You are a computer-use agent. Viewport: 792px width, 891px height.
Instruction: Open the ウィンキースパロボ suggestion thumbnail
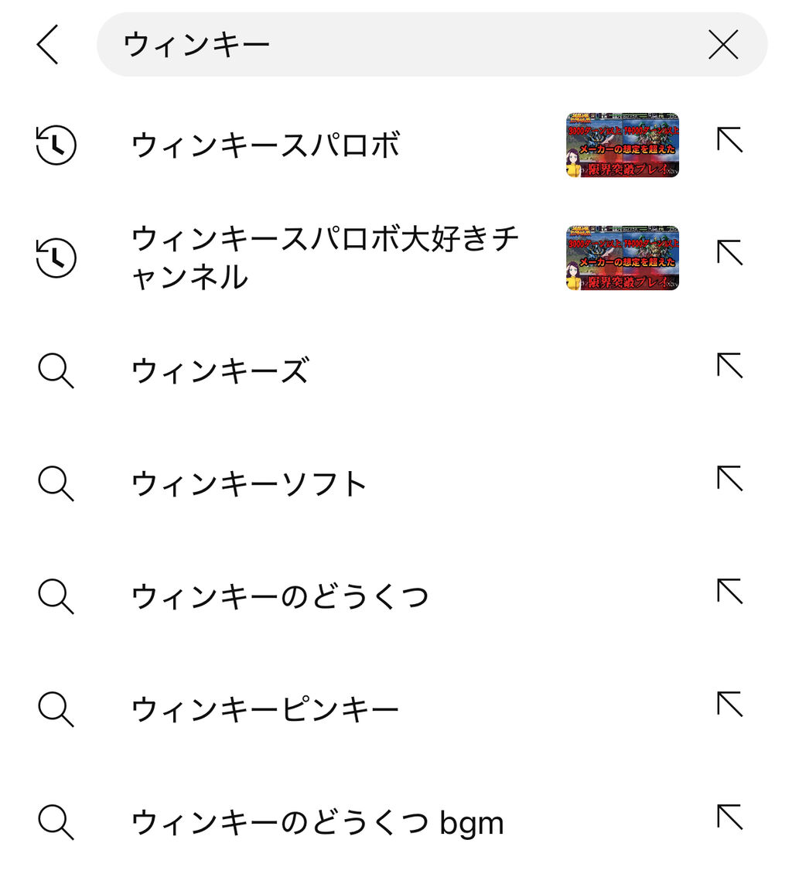coord(622,145)
